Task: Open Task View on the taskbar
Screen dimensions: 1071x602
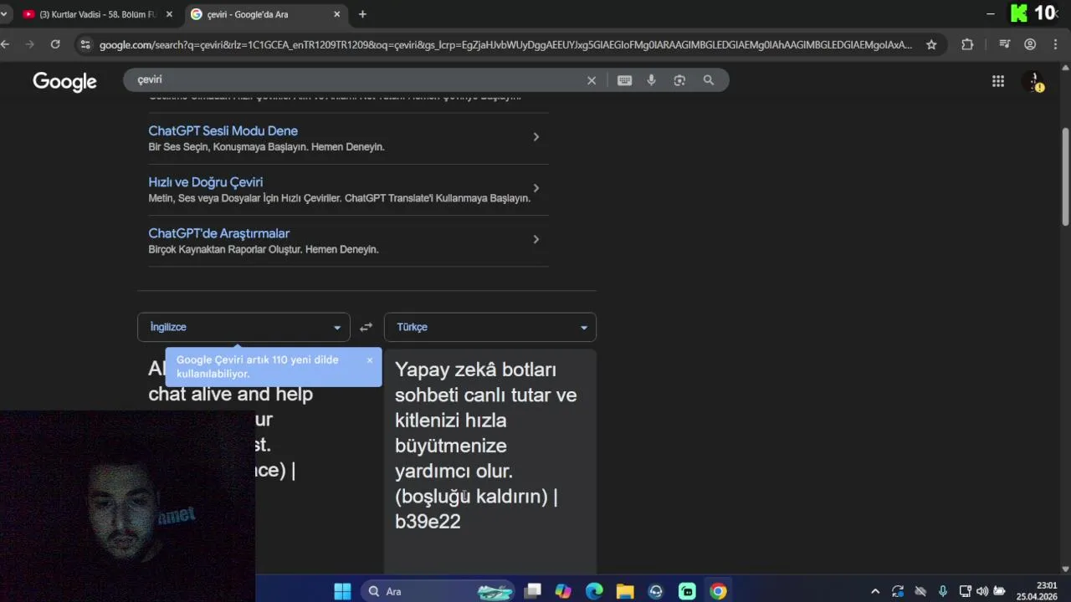Action: pyautogui.click(x=532, y=591)
